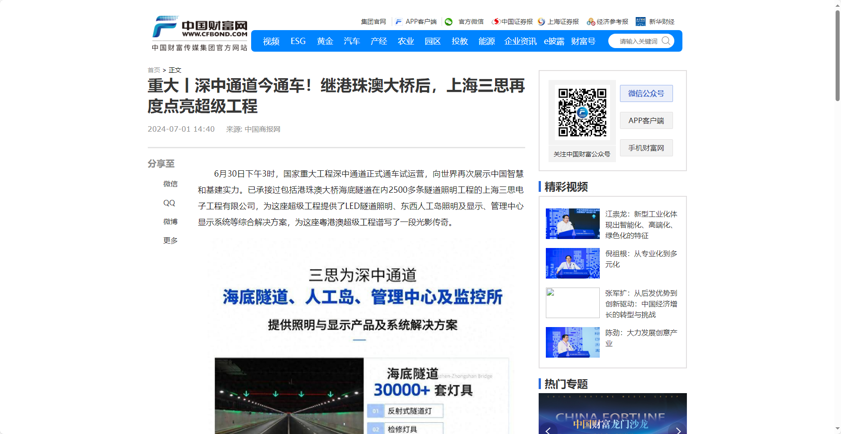Open 中国证券报 via its logo icon

(x=496, y=21)
